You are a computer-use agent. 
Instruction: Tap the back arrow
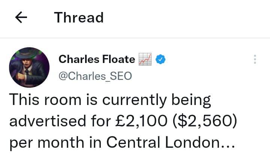pyautogui.click(x=21, y=18)
